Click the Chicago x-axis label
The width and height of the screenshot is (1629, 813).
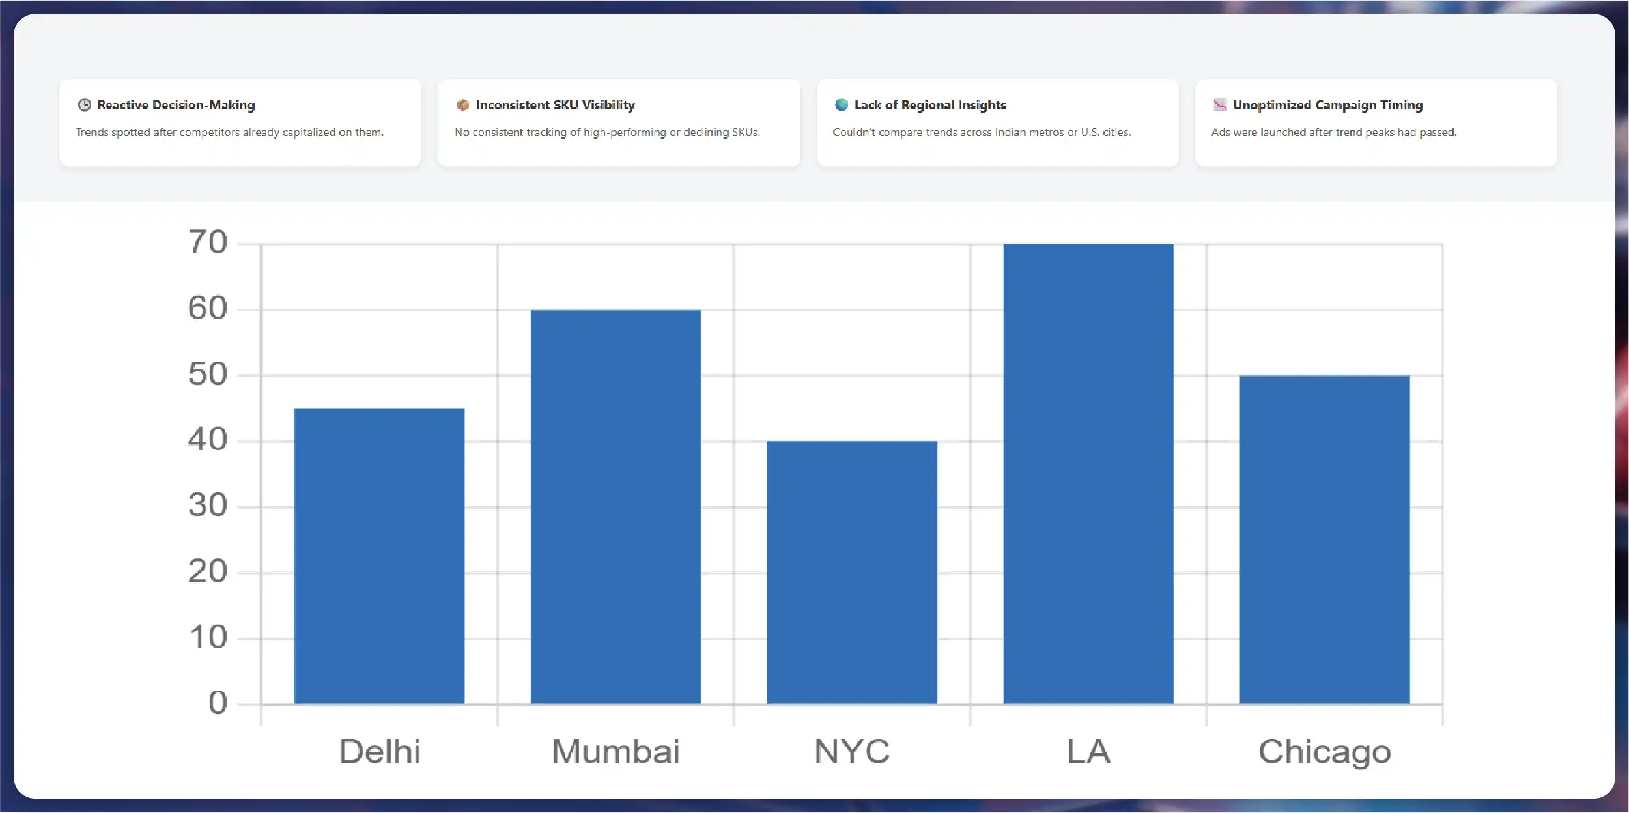1324,751
